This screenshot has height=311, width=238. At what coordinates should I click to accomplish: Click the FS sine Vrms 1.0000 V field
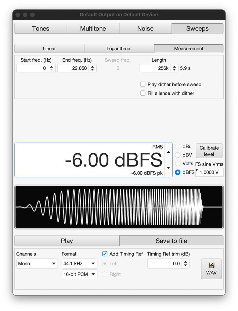pyautogui.click(x=209, y=172)
